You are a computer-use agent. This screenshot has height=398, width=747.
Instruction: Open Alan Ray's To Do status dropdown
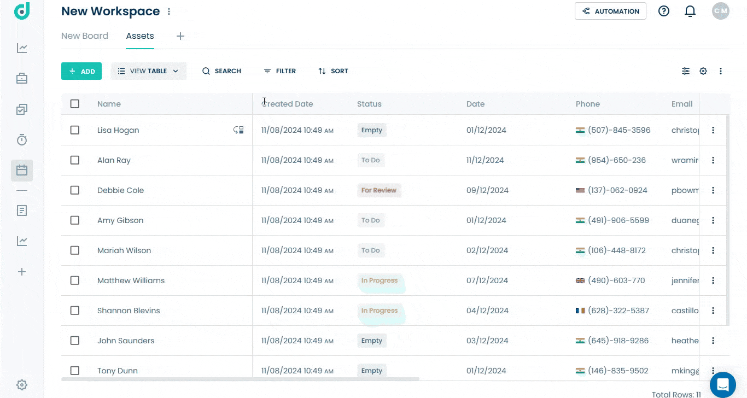click(x=371, y=160)
